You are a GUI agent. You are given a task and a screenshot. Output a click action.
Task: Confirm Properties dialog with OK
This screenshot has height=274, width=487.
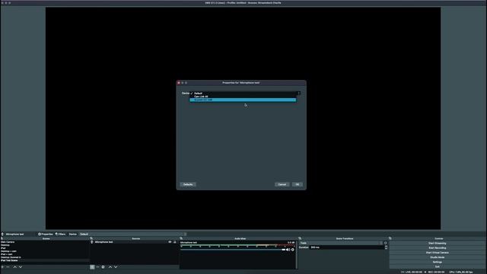[298, 184]
